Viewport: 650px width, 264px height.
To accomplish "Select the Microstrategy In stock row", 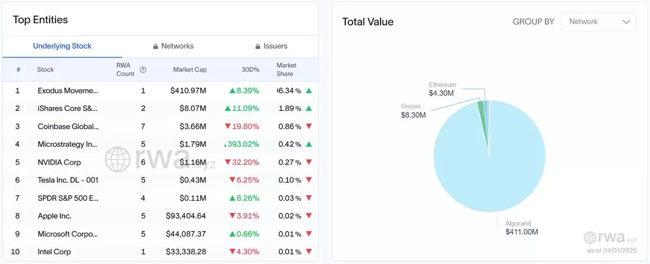I will click(x=160, y=144).
